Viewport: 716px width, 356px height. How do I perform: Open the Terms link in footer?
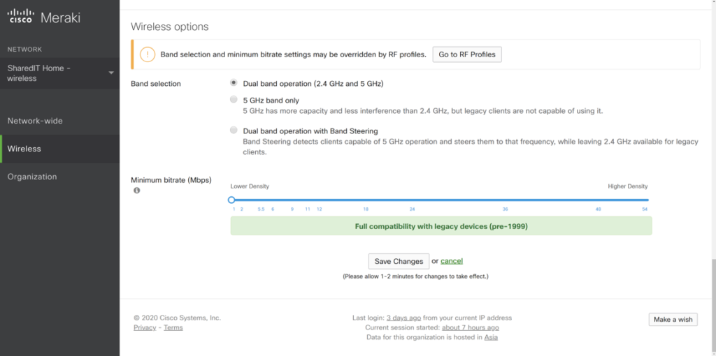point(173,327)
